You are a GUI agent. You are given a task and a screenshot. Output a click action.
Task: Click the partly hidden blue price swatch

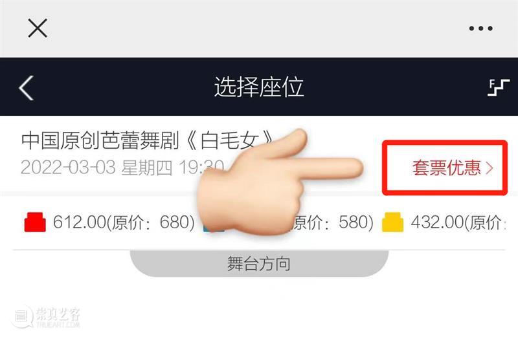click(209, 228)
